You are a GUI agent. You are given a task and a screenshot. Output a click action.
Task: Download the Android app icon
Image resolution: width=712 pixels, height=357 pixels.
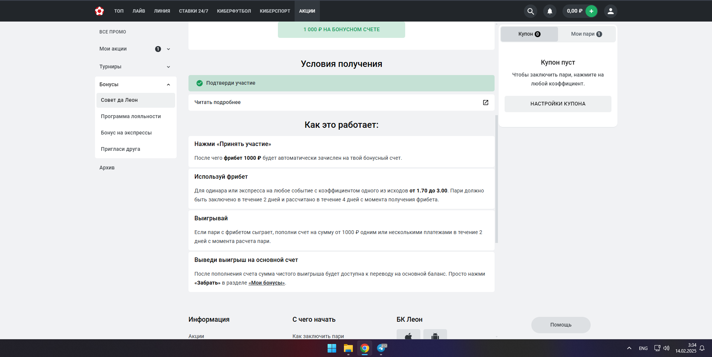(435, 336)
